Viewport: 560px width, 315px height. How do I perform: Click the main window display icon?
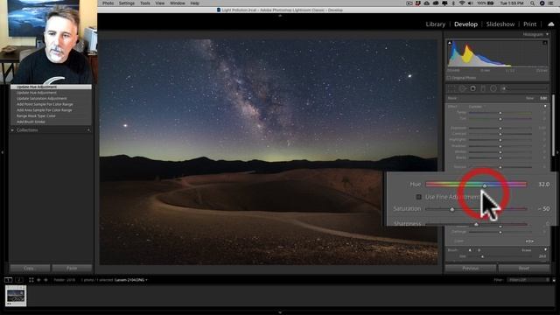click(x=8, y=280)
